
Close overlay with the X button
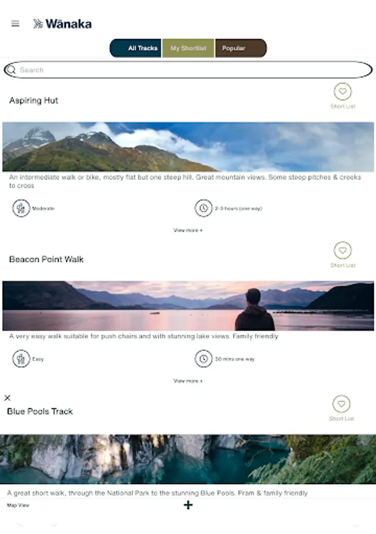pos(8,398)
